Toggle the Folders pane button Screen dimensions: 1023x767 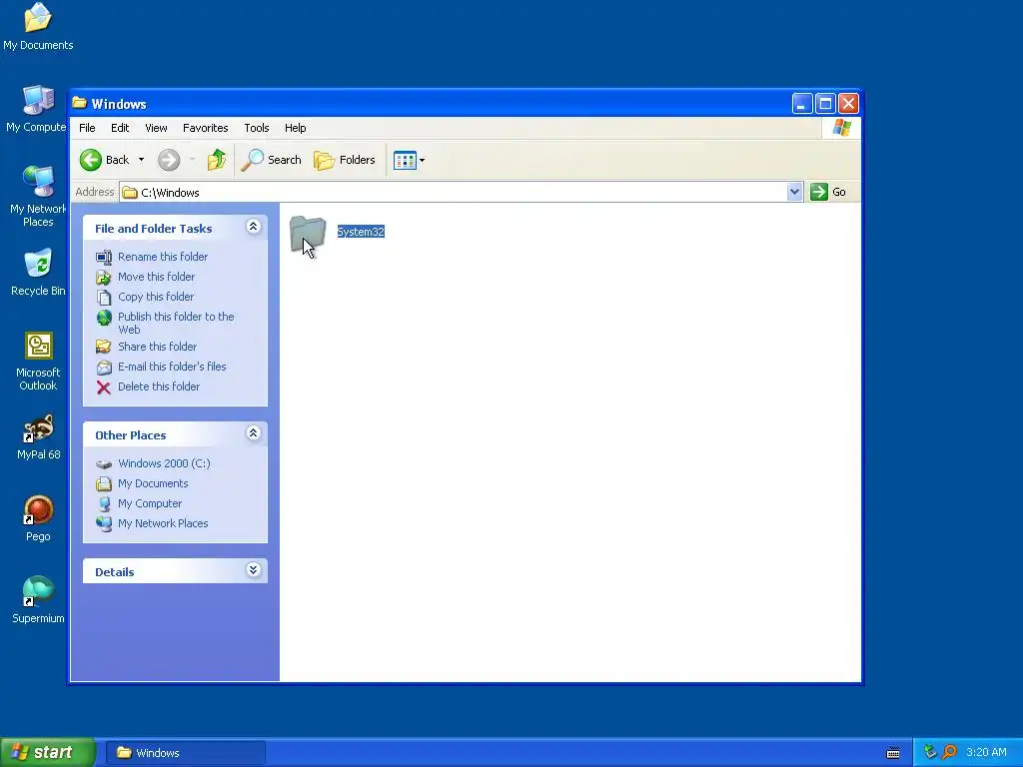(345, 160)
